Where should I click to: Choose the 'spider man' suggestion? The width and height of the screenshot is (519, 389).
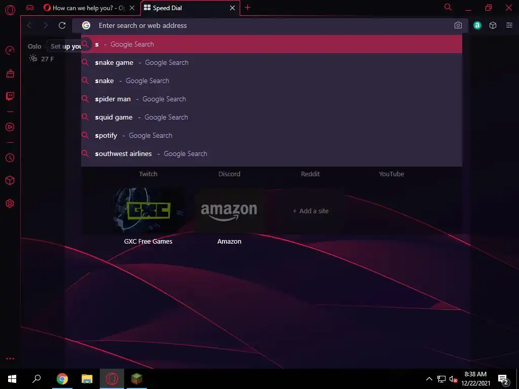[272, 99]
